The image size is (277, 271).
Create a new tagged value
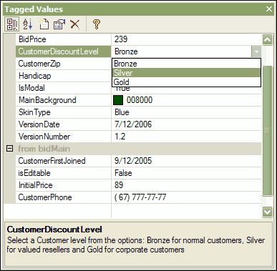pos(44,24)
